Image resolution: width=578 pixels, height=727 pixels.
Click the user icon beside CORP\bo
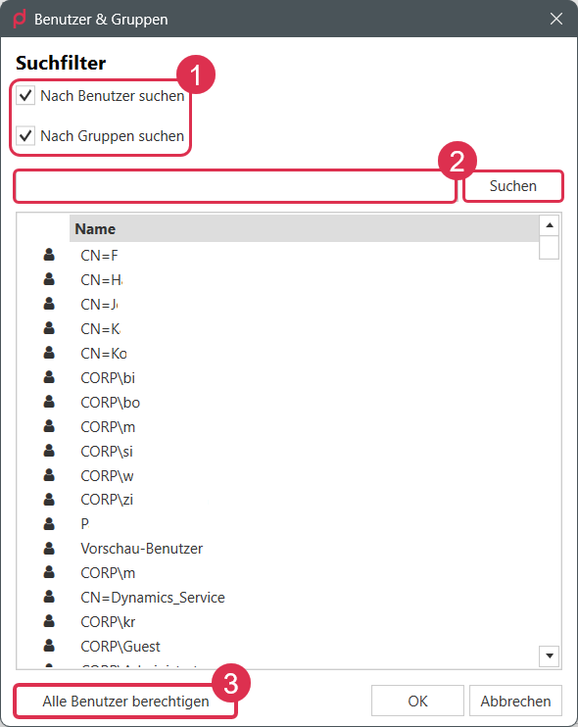49,402
